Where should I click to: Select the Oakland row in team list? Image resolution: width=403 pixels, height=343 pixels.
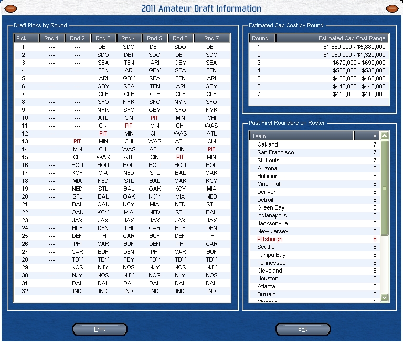[x=268, y=144]
